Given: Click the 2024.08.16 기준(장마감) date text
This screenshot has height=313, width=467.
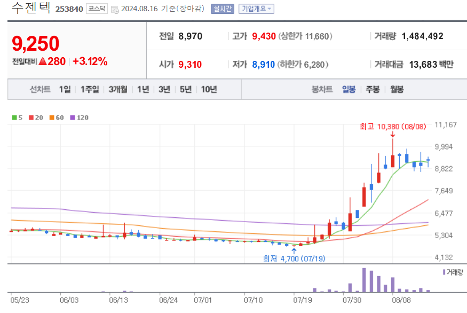Looking at the screenshot, I should 163,9.
